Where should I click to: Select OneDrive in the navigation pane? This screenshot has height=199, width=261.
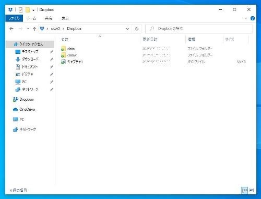[x=27, y=110]
